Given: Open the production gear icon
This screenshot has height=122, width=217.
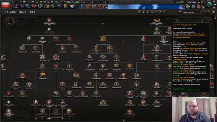Looking at the screenshot, I should (x=53, y=6).
